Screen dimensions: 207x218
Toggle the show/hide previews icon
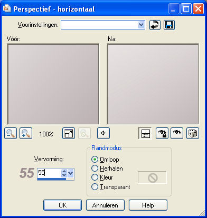tap(145, 133)
